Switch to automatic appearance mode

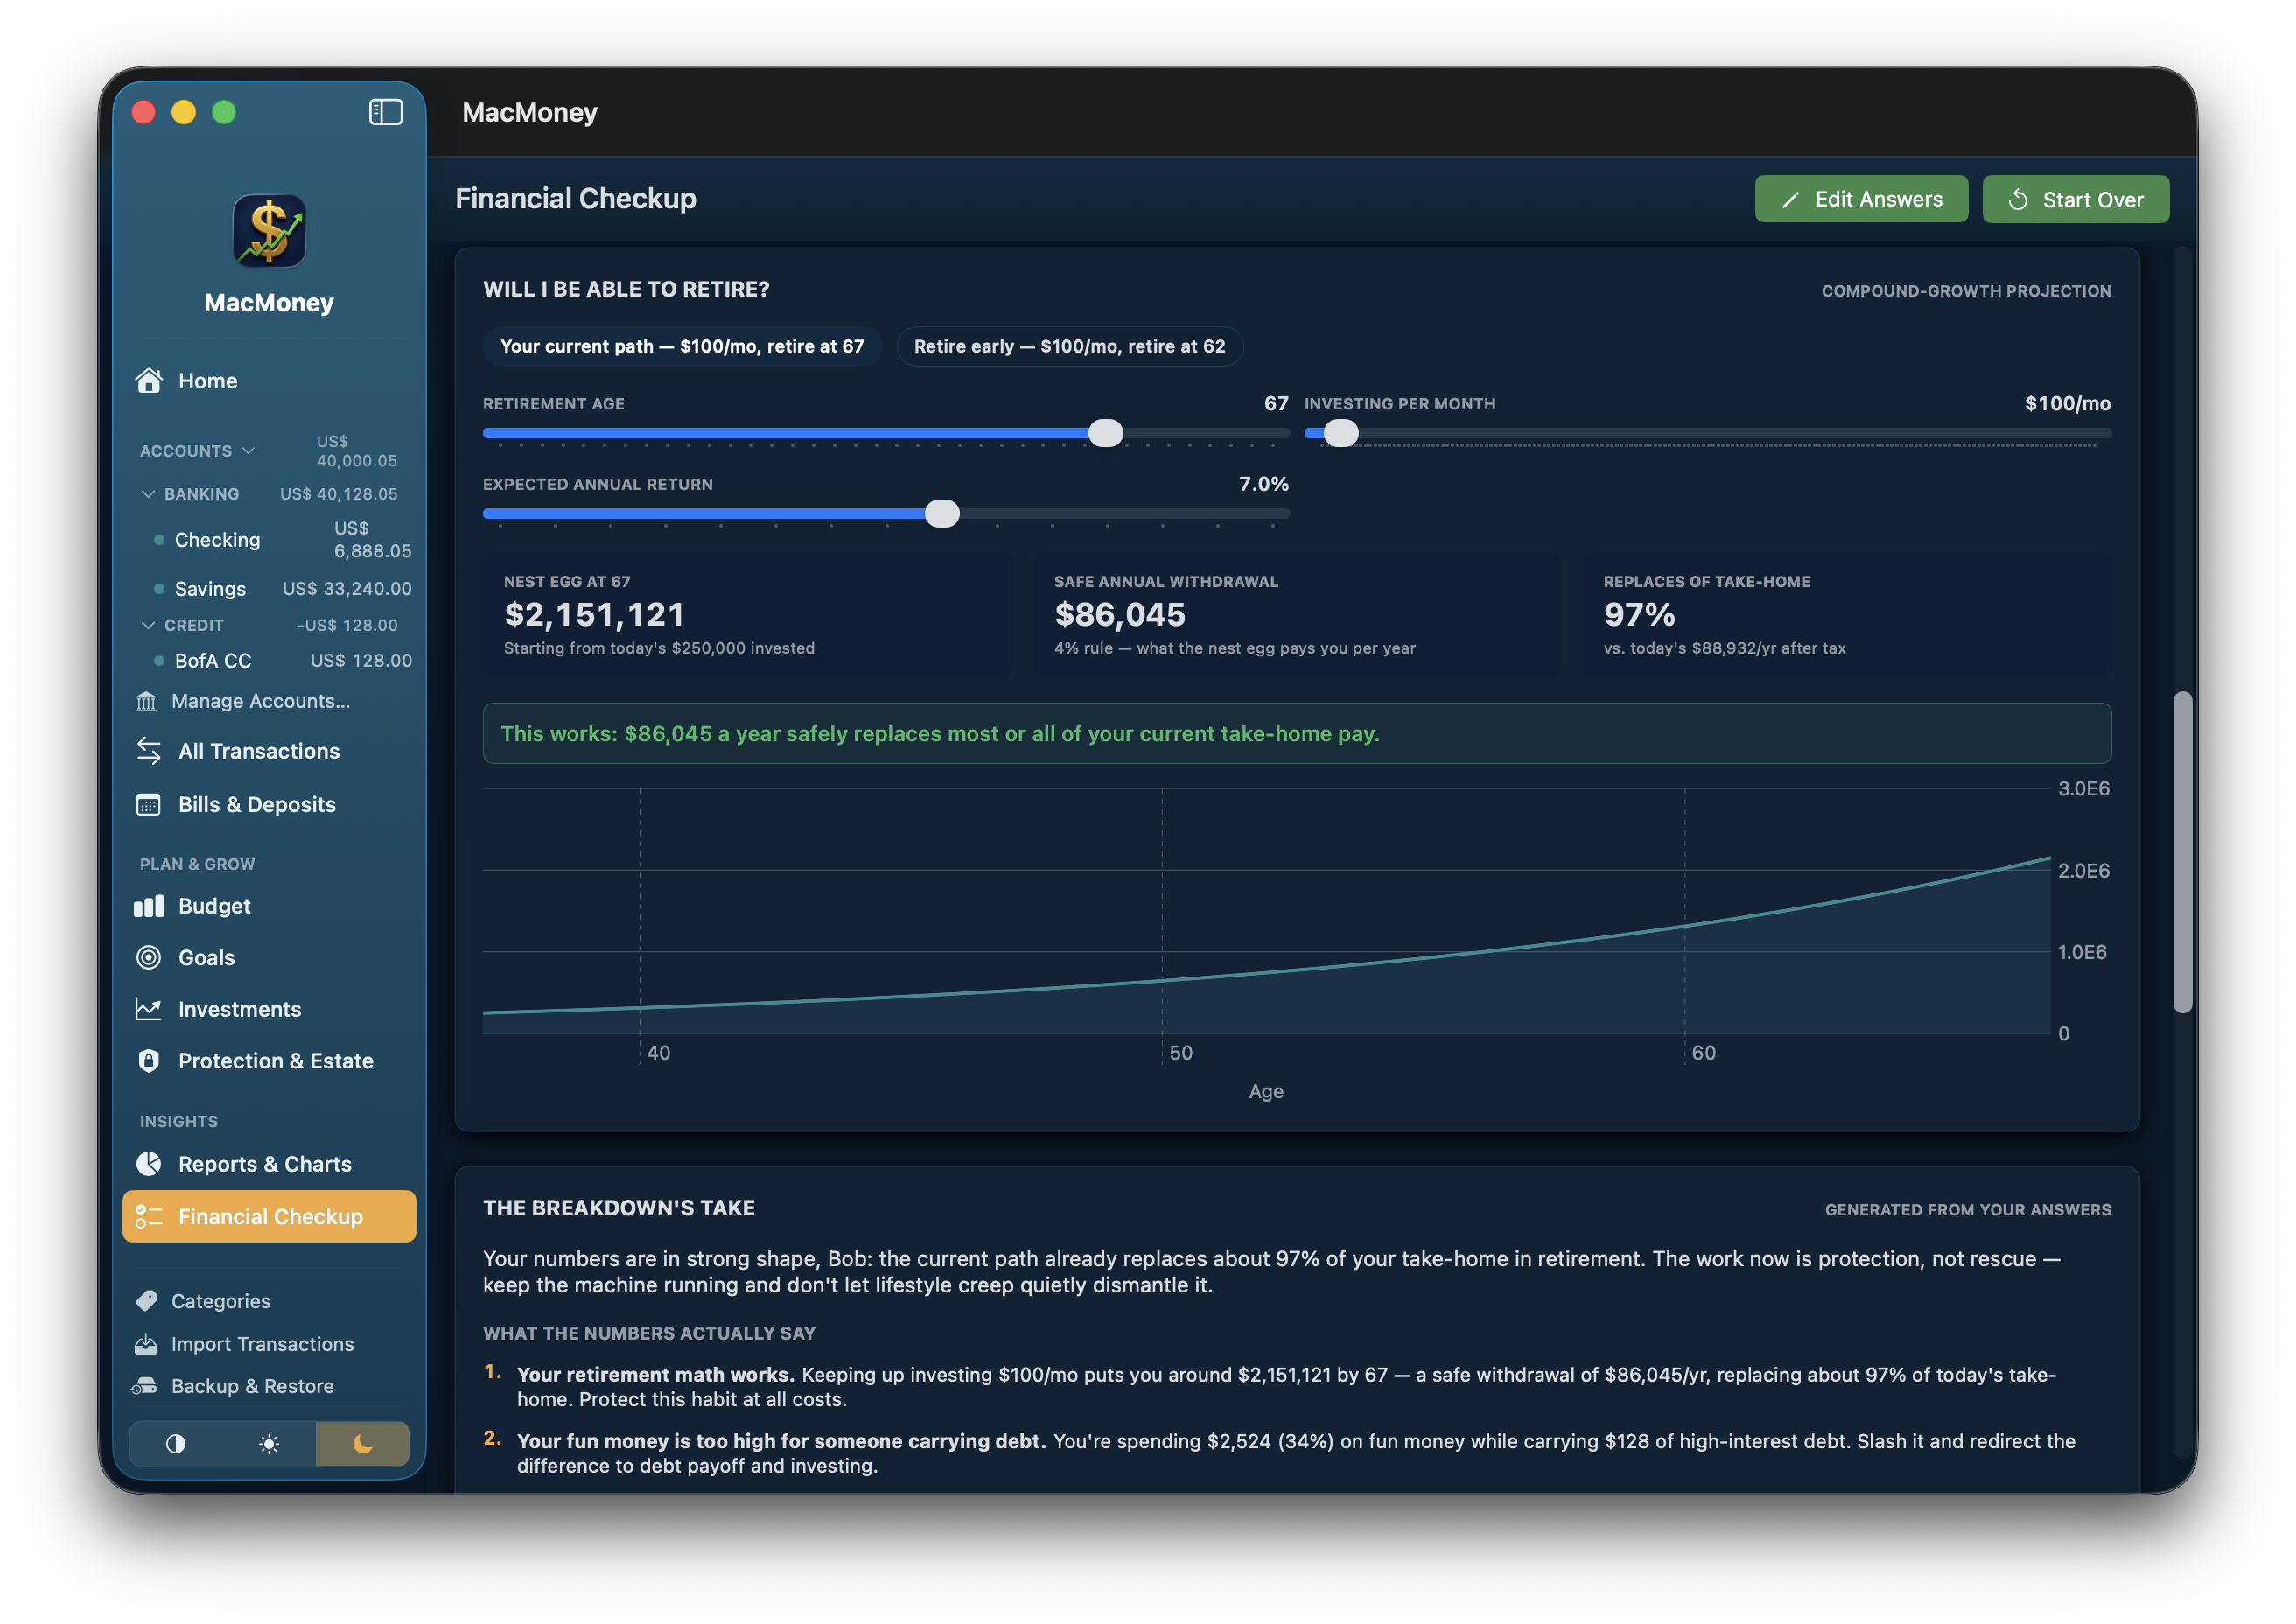[x=176, y=1444]
